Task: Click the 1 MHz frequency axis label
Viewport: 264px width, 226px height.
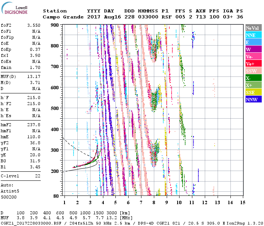Action: pyautogui.click(x=64, y=203)
